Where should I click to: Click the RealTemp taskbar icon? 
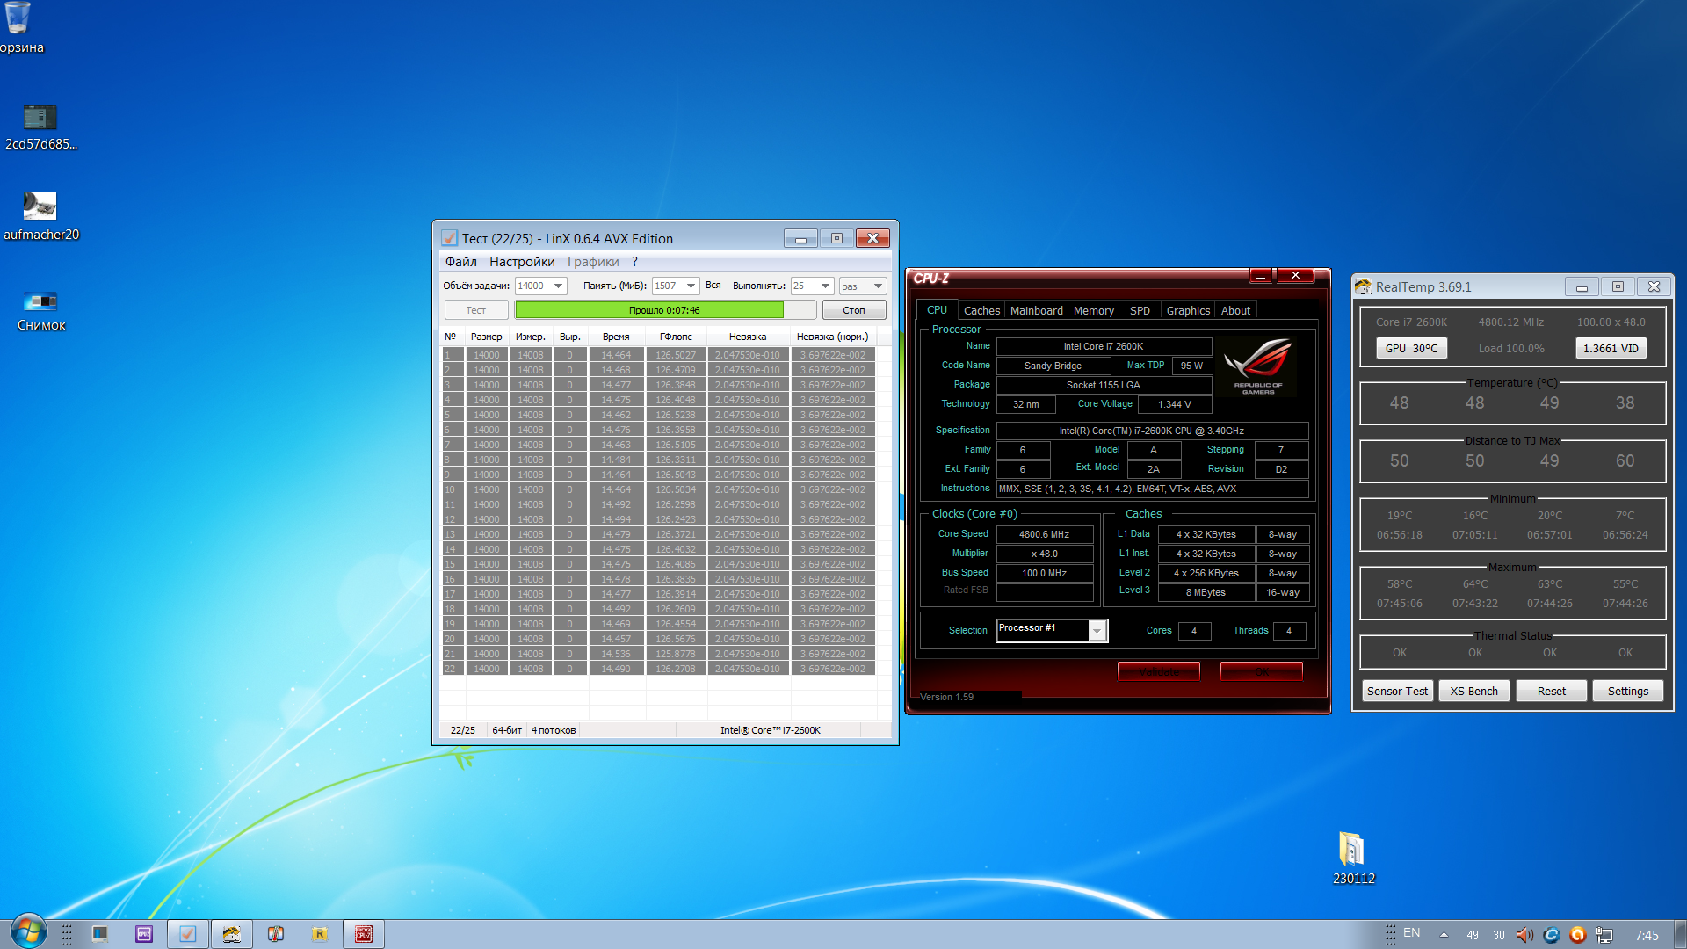pyautogui.click(x=231, y=934)
